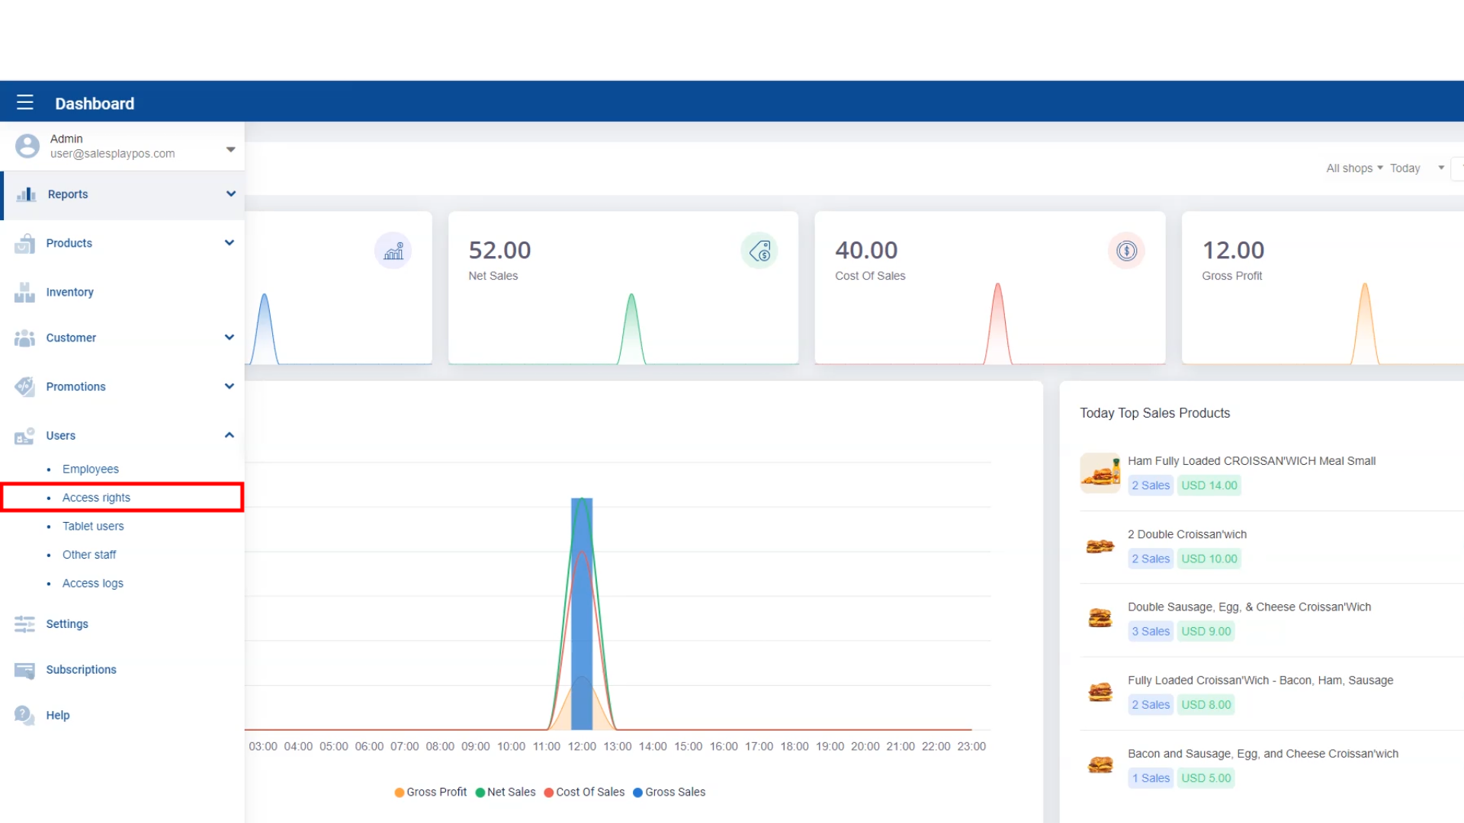Open the All shops dropdown
This screenshot has height=823, width=1464.
1353,168
